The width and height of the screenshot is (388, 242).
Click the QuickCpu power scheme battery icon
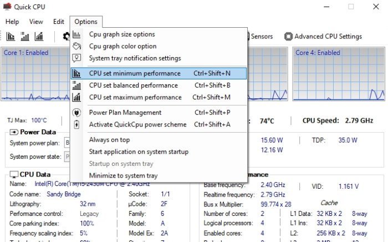click(x=76, y=124)
